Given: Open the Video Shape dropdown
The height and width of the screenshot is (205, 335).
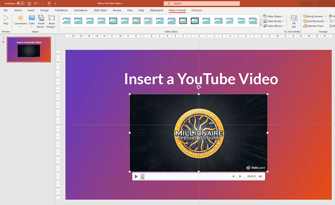Looking at the screenshot, I should point(273,16).
